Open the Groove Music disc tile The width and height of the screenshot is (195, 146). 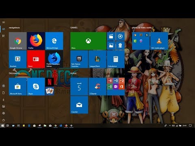(x=120, y=36)
